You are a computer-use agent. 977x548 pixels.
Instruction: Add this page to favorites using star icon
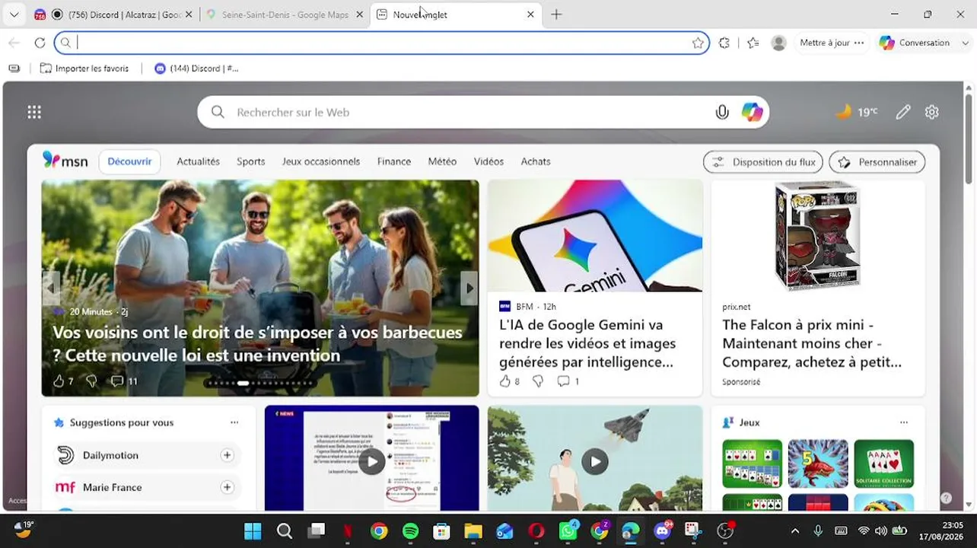click(x=698, y=43)
